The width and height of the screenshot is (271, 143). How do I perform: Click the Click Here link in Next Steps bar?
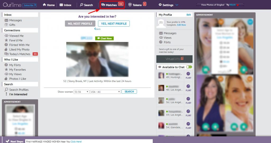click(x=76, y=141)
